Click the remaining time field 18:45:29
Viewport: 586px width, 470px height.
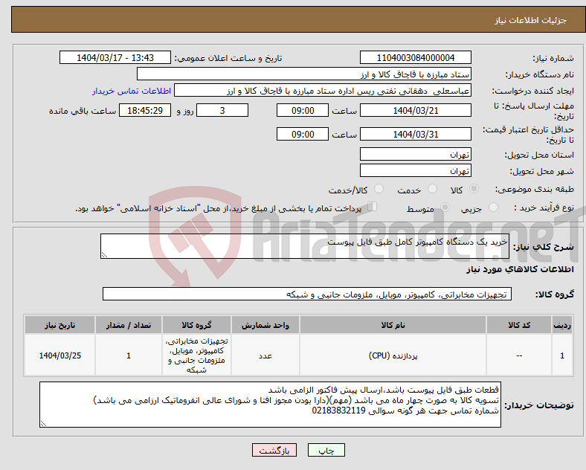(145, 111)
